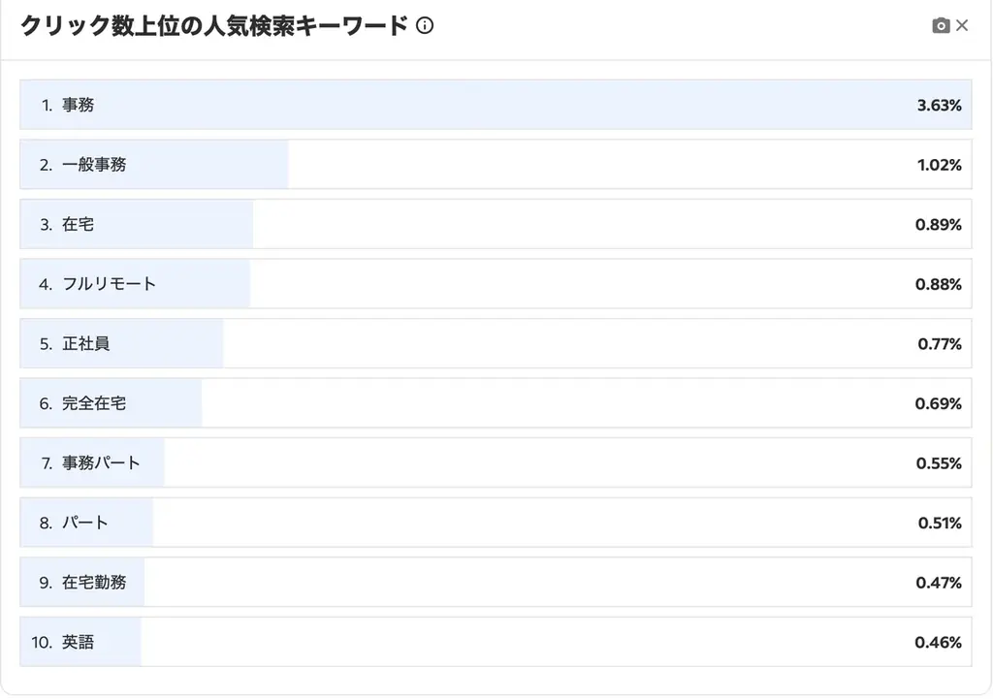Open the info tooltip next to the title
This screenshot has width=993, height=699.
click(x=424, y=26)
